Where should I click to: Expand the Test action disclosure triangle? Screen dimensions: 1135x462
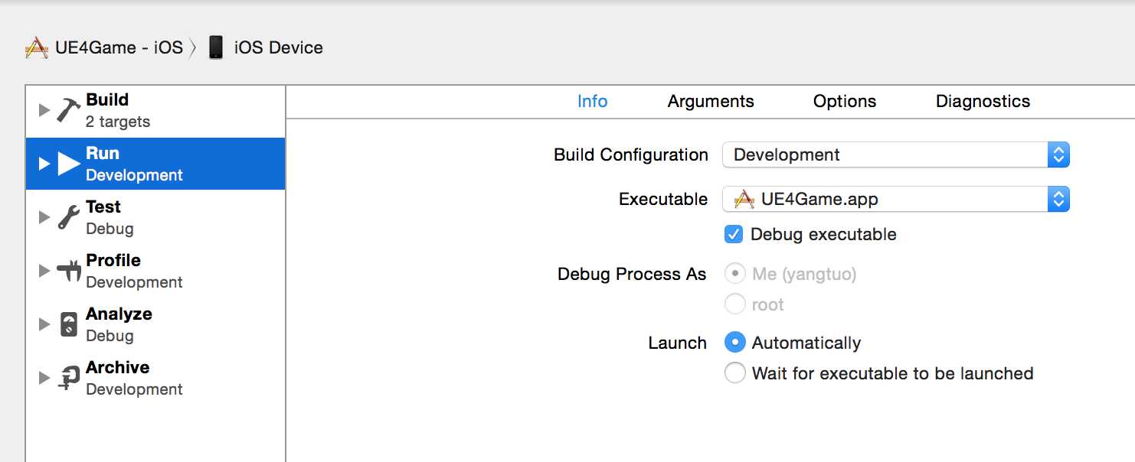coord(44,217)
